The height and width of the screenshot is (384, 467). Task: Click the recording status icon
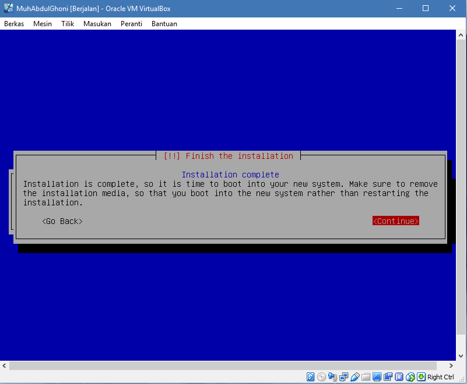388,377
